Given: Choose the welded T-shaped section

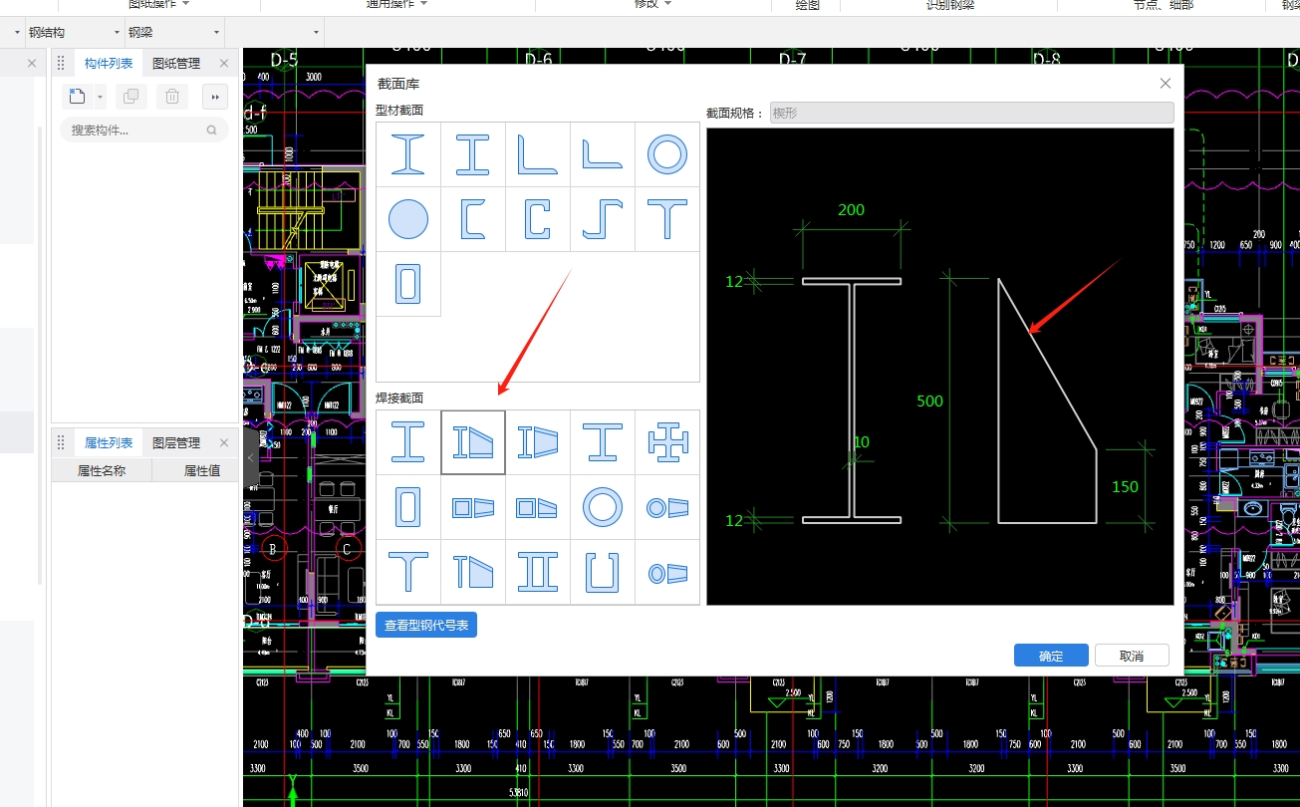Looking at the screenshot, I should pyautogui.click(x=408, y=572).
